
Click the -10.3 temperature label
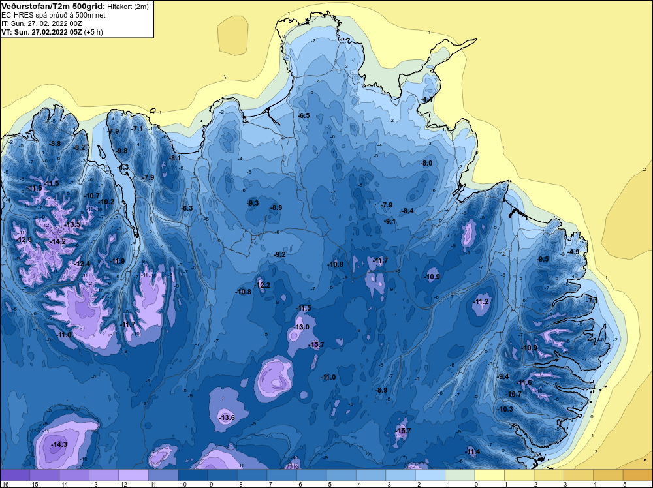click(505, 409)
